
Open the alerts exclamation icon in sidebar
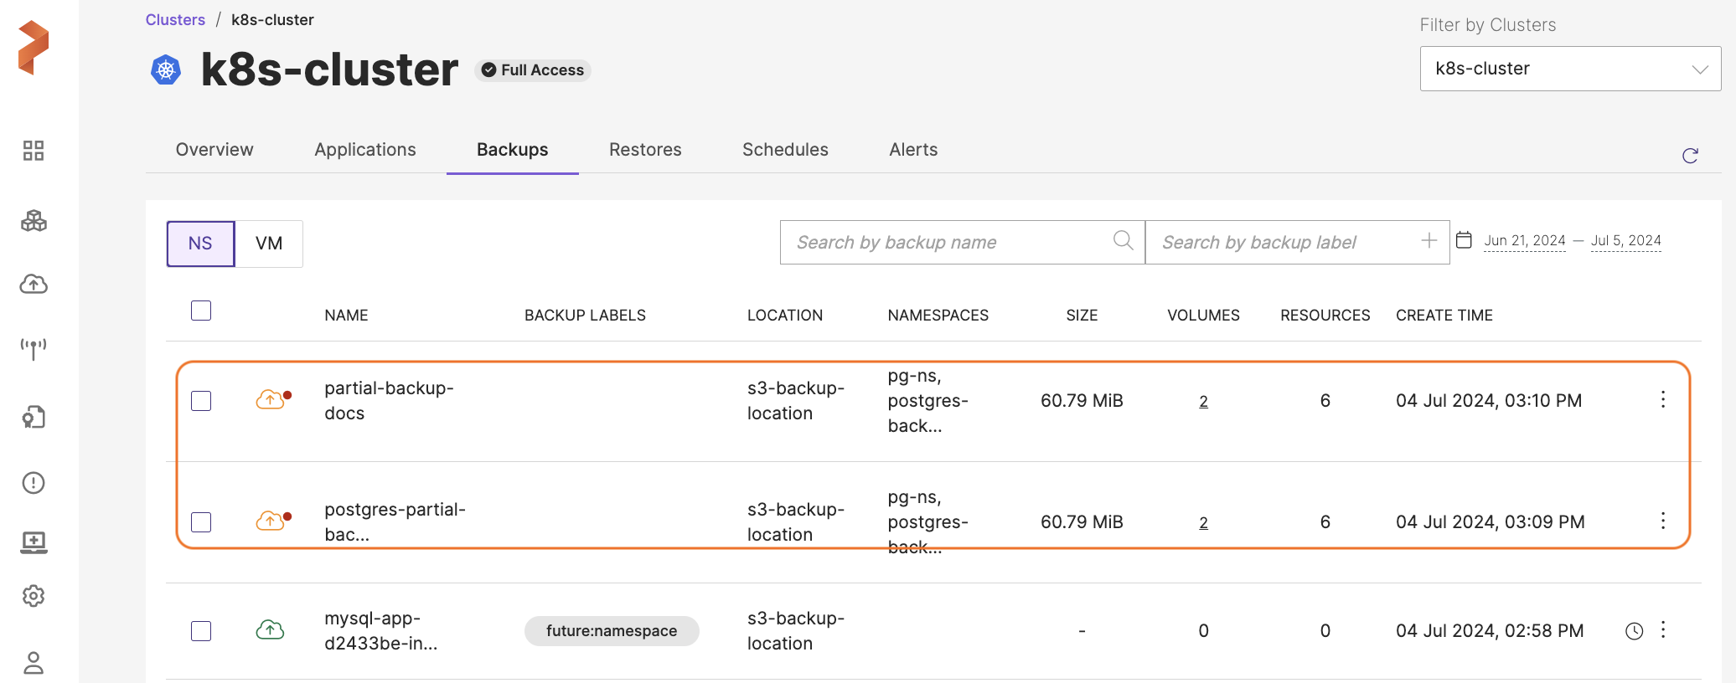34,483
